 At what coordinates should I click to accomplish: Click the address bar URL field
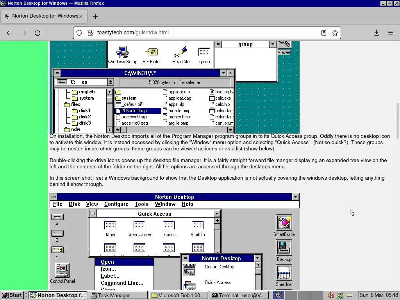(207, 33)
